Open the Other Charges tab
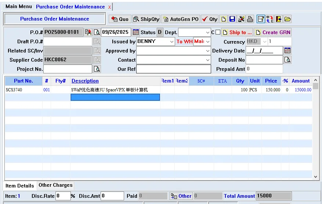Image resolution: width=322 pixels, height=204 pixels. pos(55,185)
